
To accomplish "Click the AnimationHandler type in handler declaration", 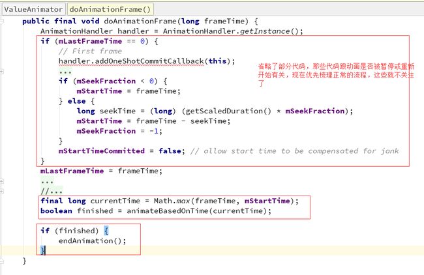I will click(76, 31).
